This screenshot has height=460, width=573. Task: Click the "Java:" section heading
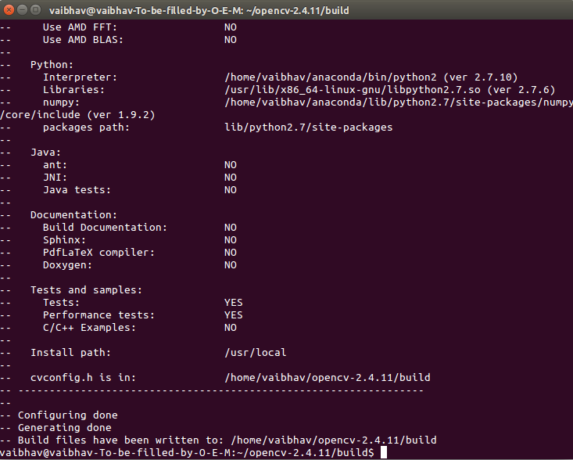pos(45,152)
